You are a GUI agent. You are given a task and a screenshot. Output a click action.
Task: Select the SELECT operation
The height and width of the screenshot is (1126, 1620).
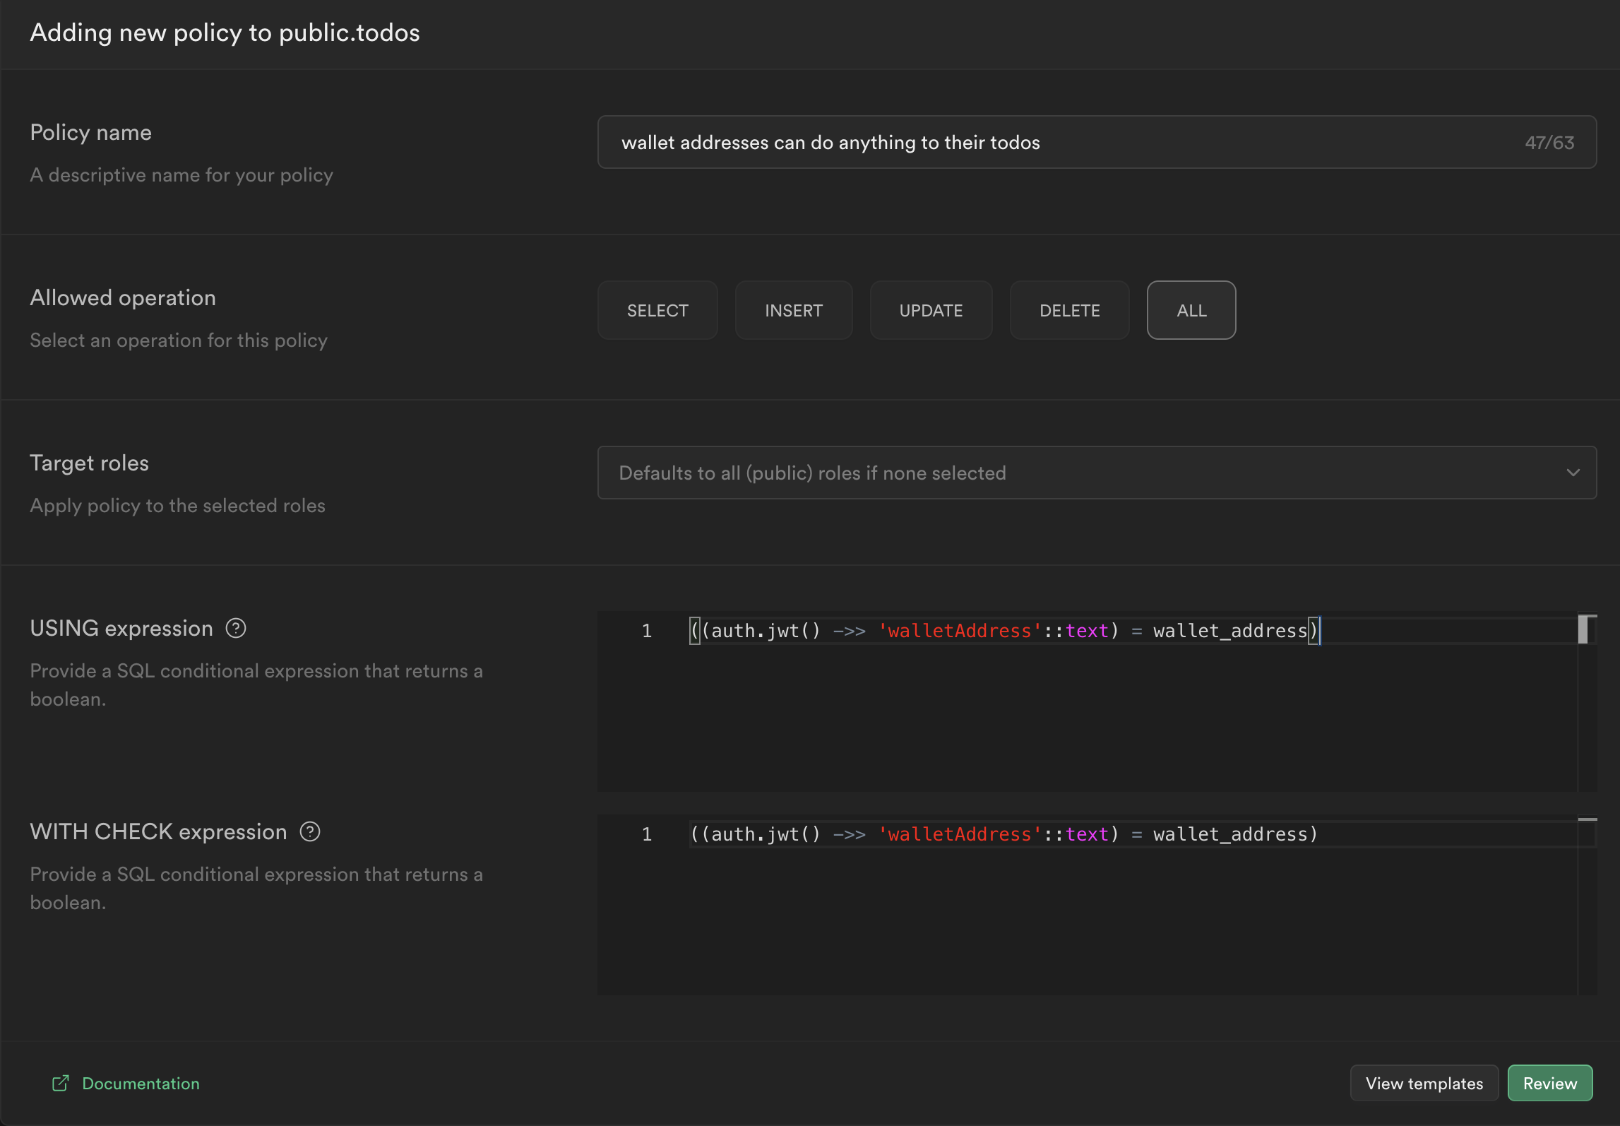[657, 310]
